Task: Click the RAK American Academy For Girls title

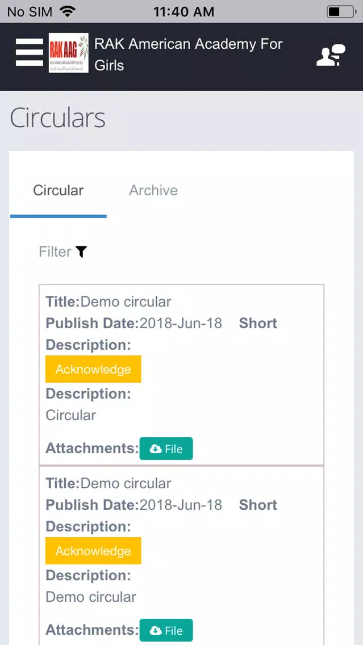Action: [189, 55]
